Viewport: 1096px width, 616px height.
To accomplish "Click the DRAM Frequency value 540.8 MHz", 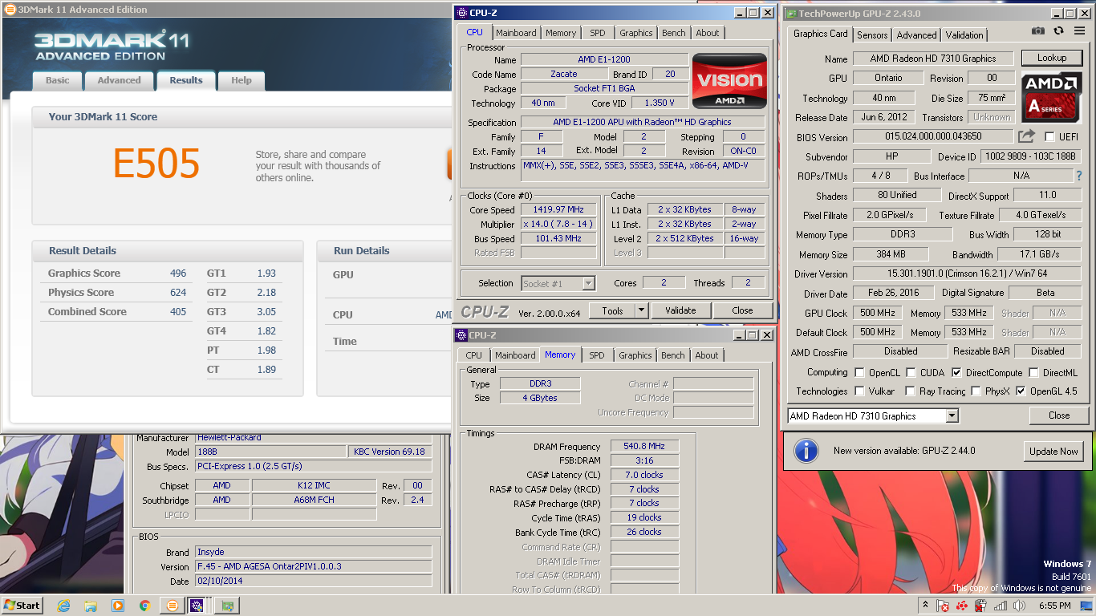I will [644, 447].
